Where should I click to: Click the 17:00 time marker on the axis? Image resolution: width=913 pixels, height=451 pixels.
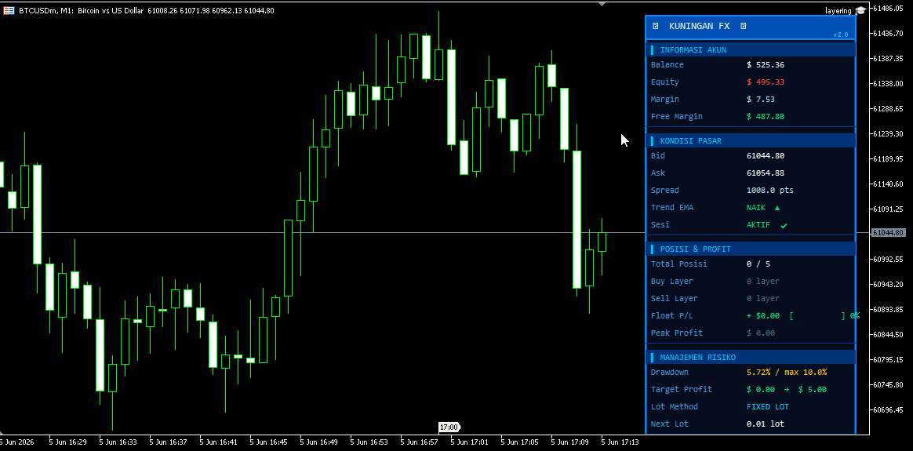pyautogui.click(x=449, y=427)
